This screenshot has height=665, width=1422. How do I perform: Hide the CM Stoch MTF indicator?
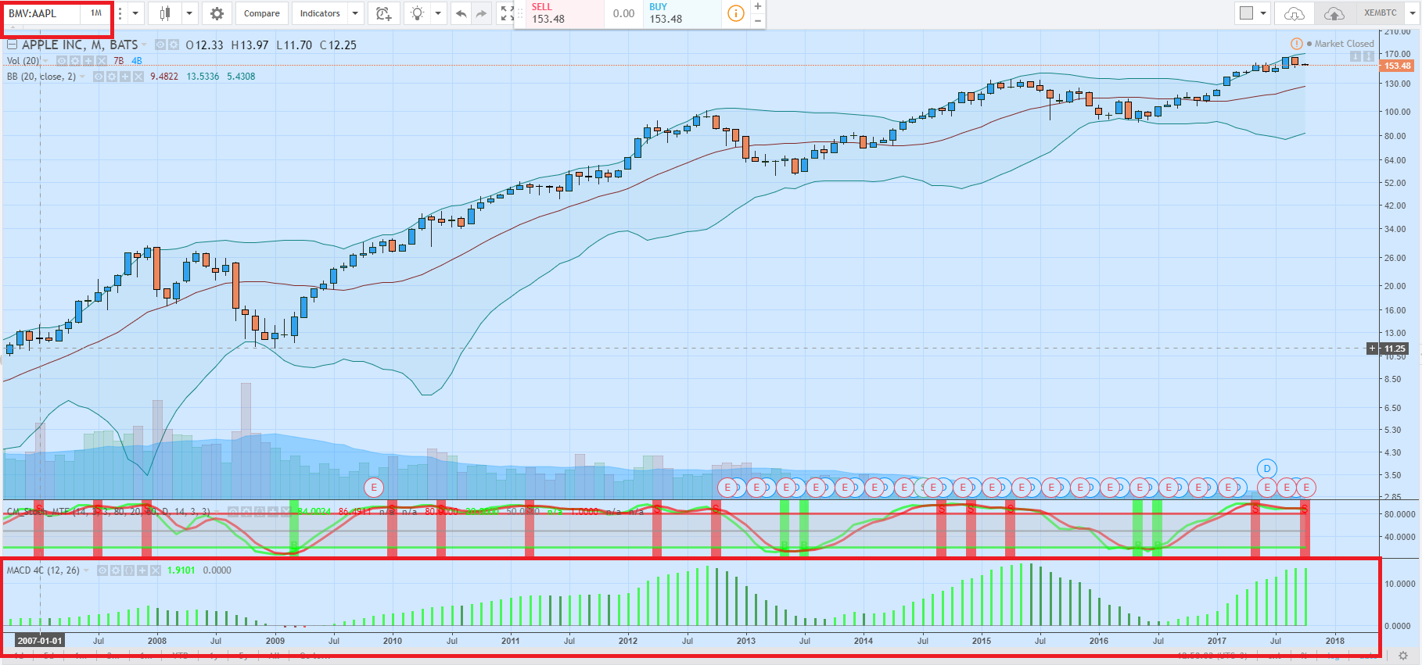(x=232, y=512)
